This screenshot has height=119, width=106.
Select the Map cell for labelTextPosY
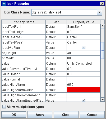(x=56, y=42)
